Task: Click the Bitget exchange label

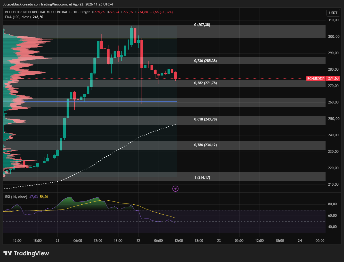Action: tap(85, 12)
